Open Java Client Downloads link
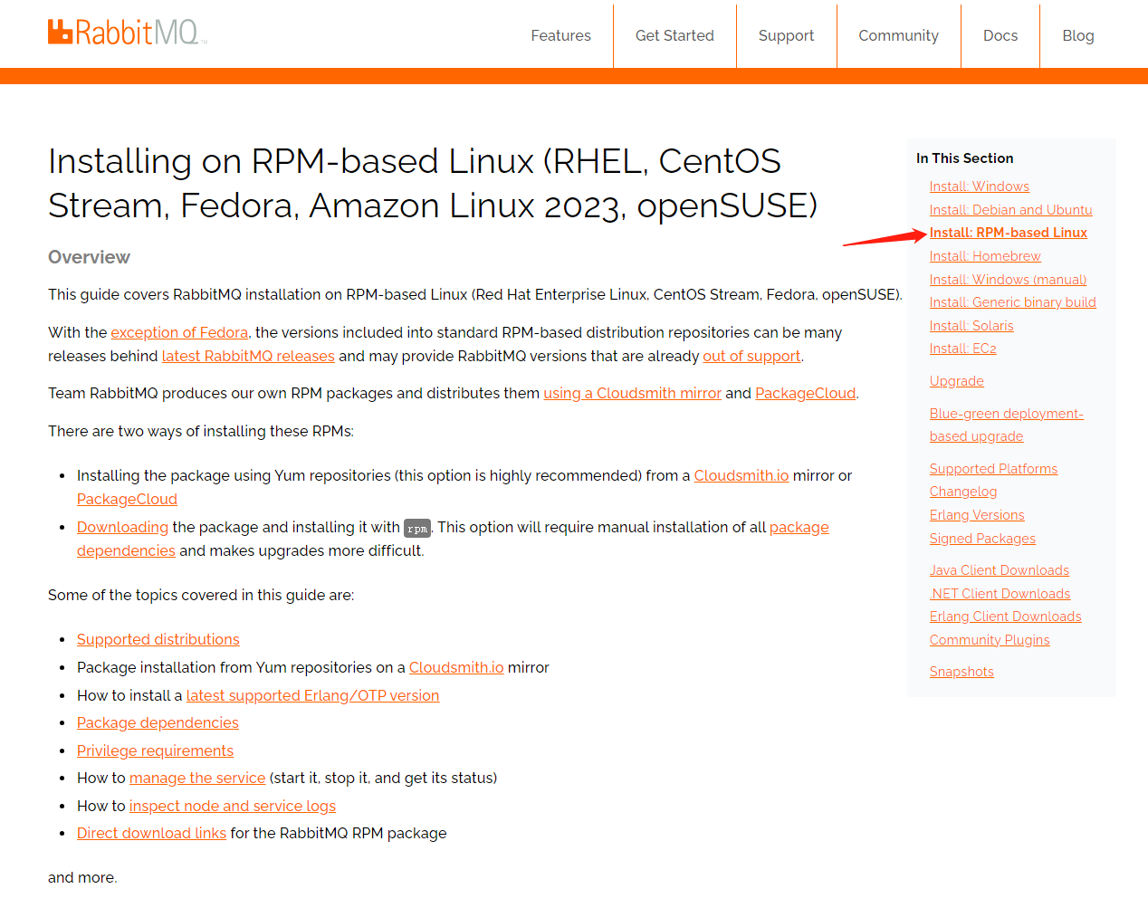1148x908 pixels. pyautogui.click(x=999, y=570)
